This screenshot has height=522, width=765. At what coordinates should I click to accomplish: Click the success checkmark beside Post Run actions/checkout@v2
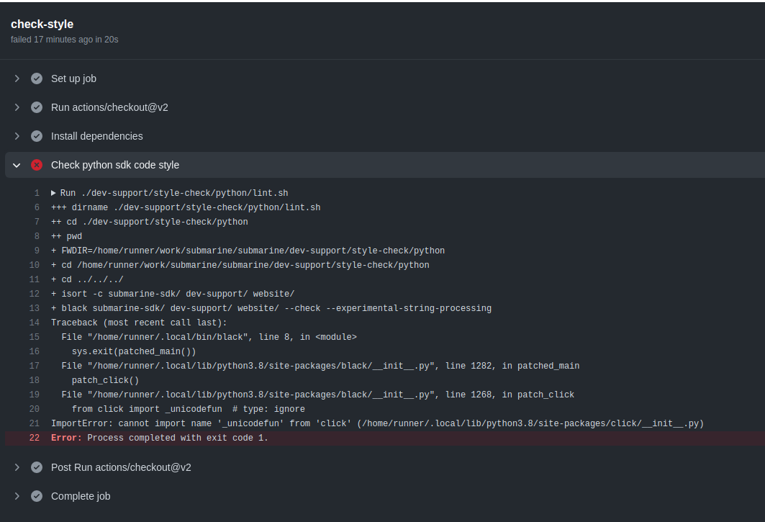[37, 467]
